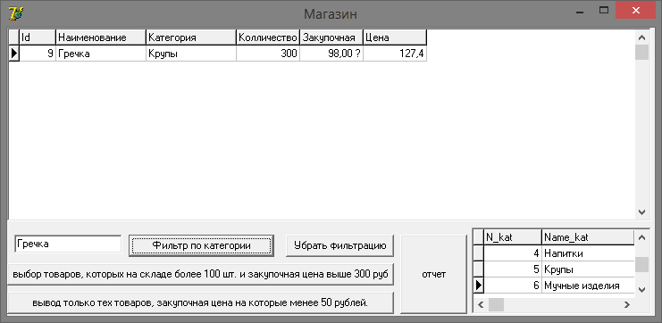Click row indicator arrow of Гречка row
Screen dimensions: 662x323
point(14,54)
